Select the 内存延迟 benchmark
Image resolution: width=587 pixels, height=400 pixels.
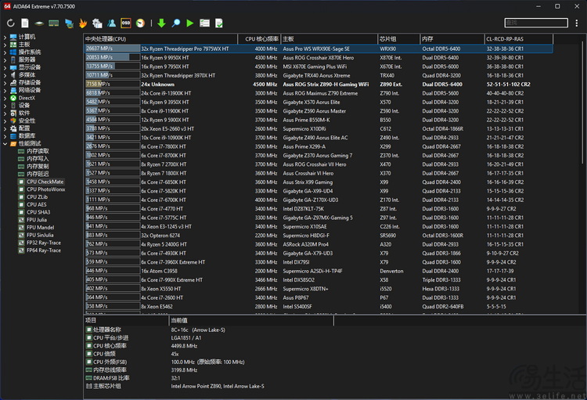38,174
